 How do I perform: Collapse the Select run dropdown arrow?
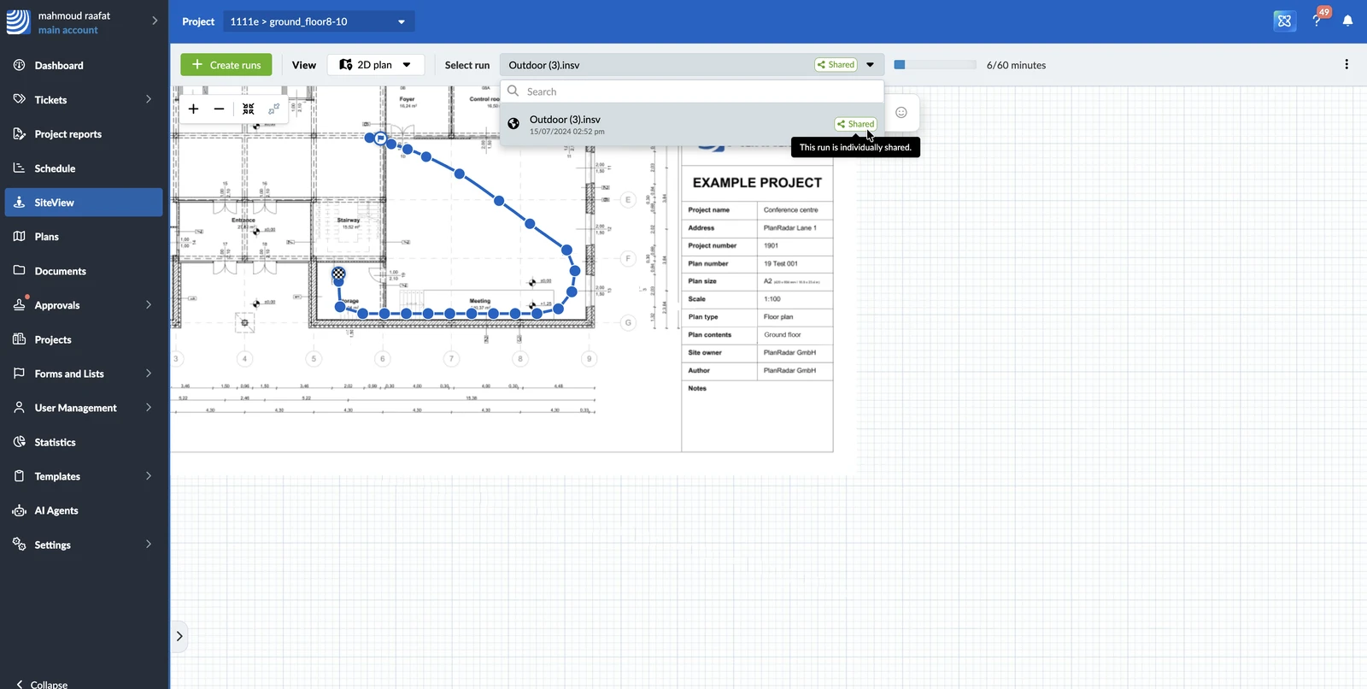click(x=870, y=65)
